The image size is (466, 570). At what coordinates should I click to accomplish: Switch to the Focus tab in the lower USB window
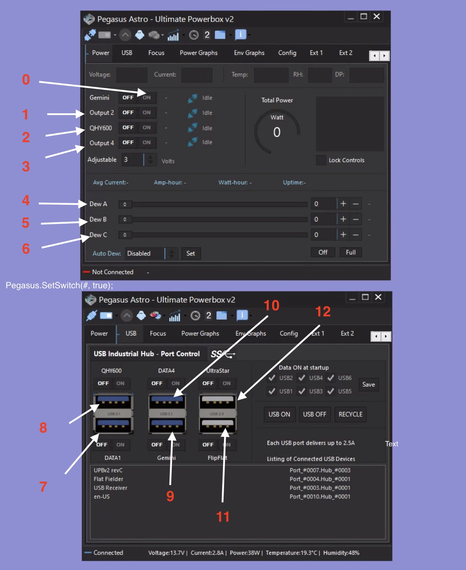tap(158, 333)
